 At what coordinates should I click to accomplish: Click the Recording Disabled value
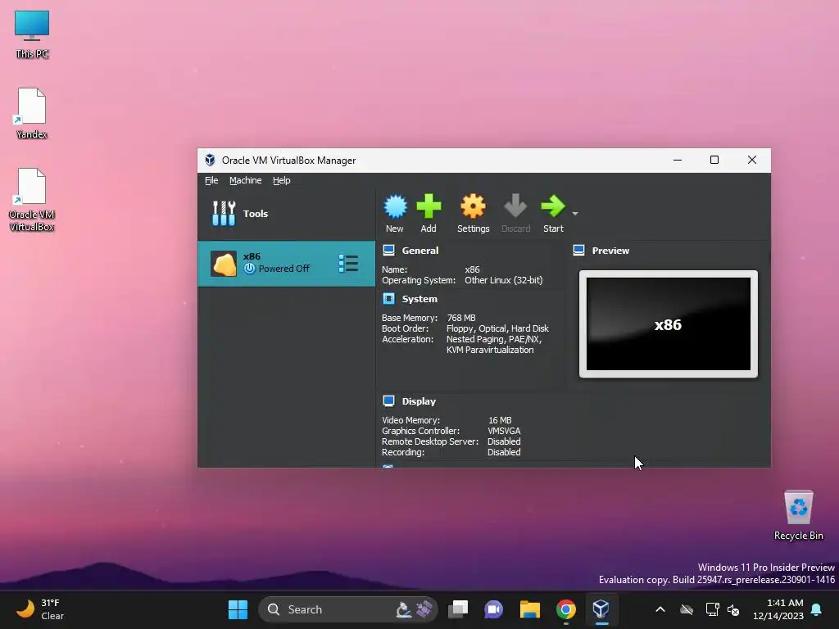504,452
